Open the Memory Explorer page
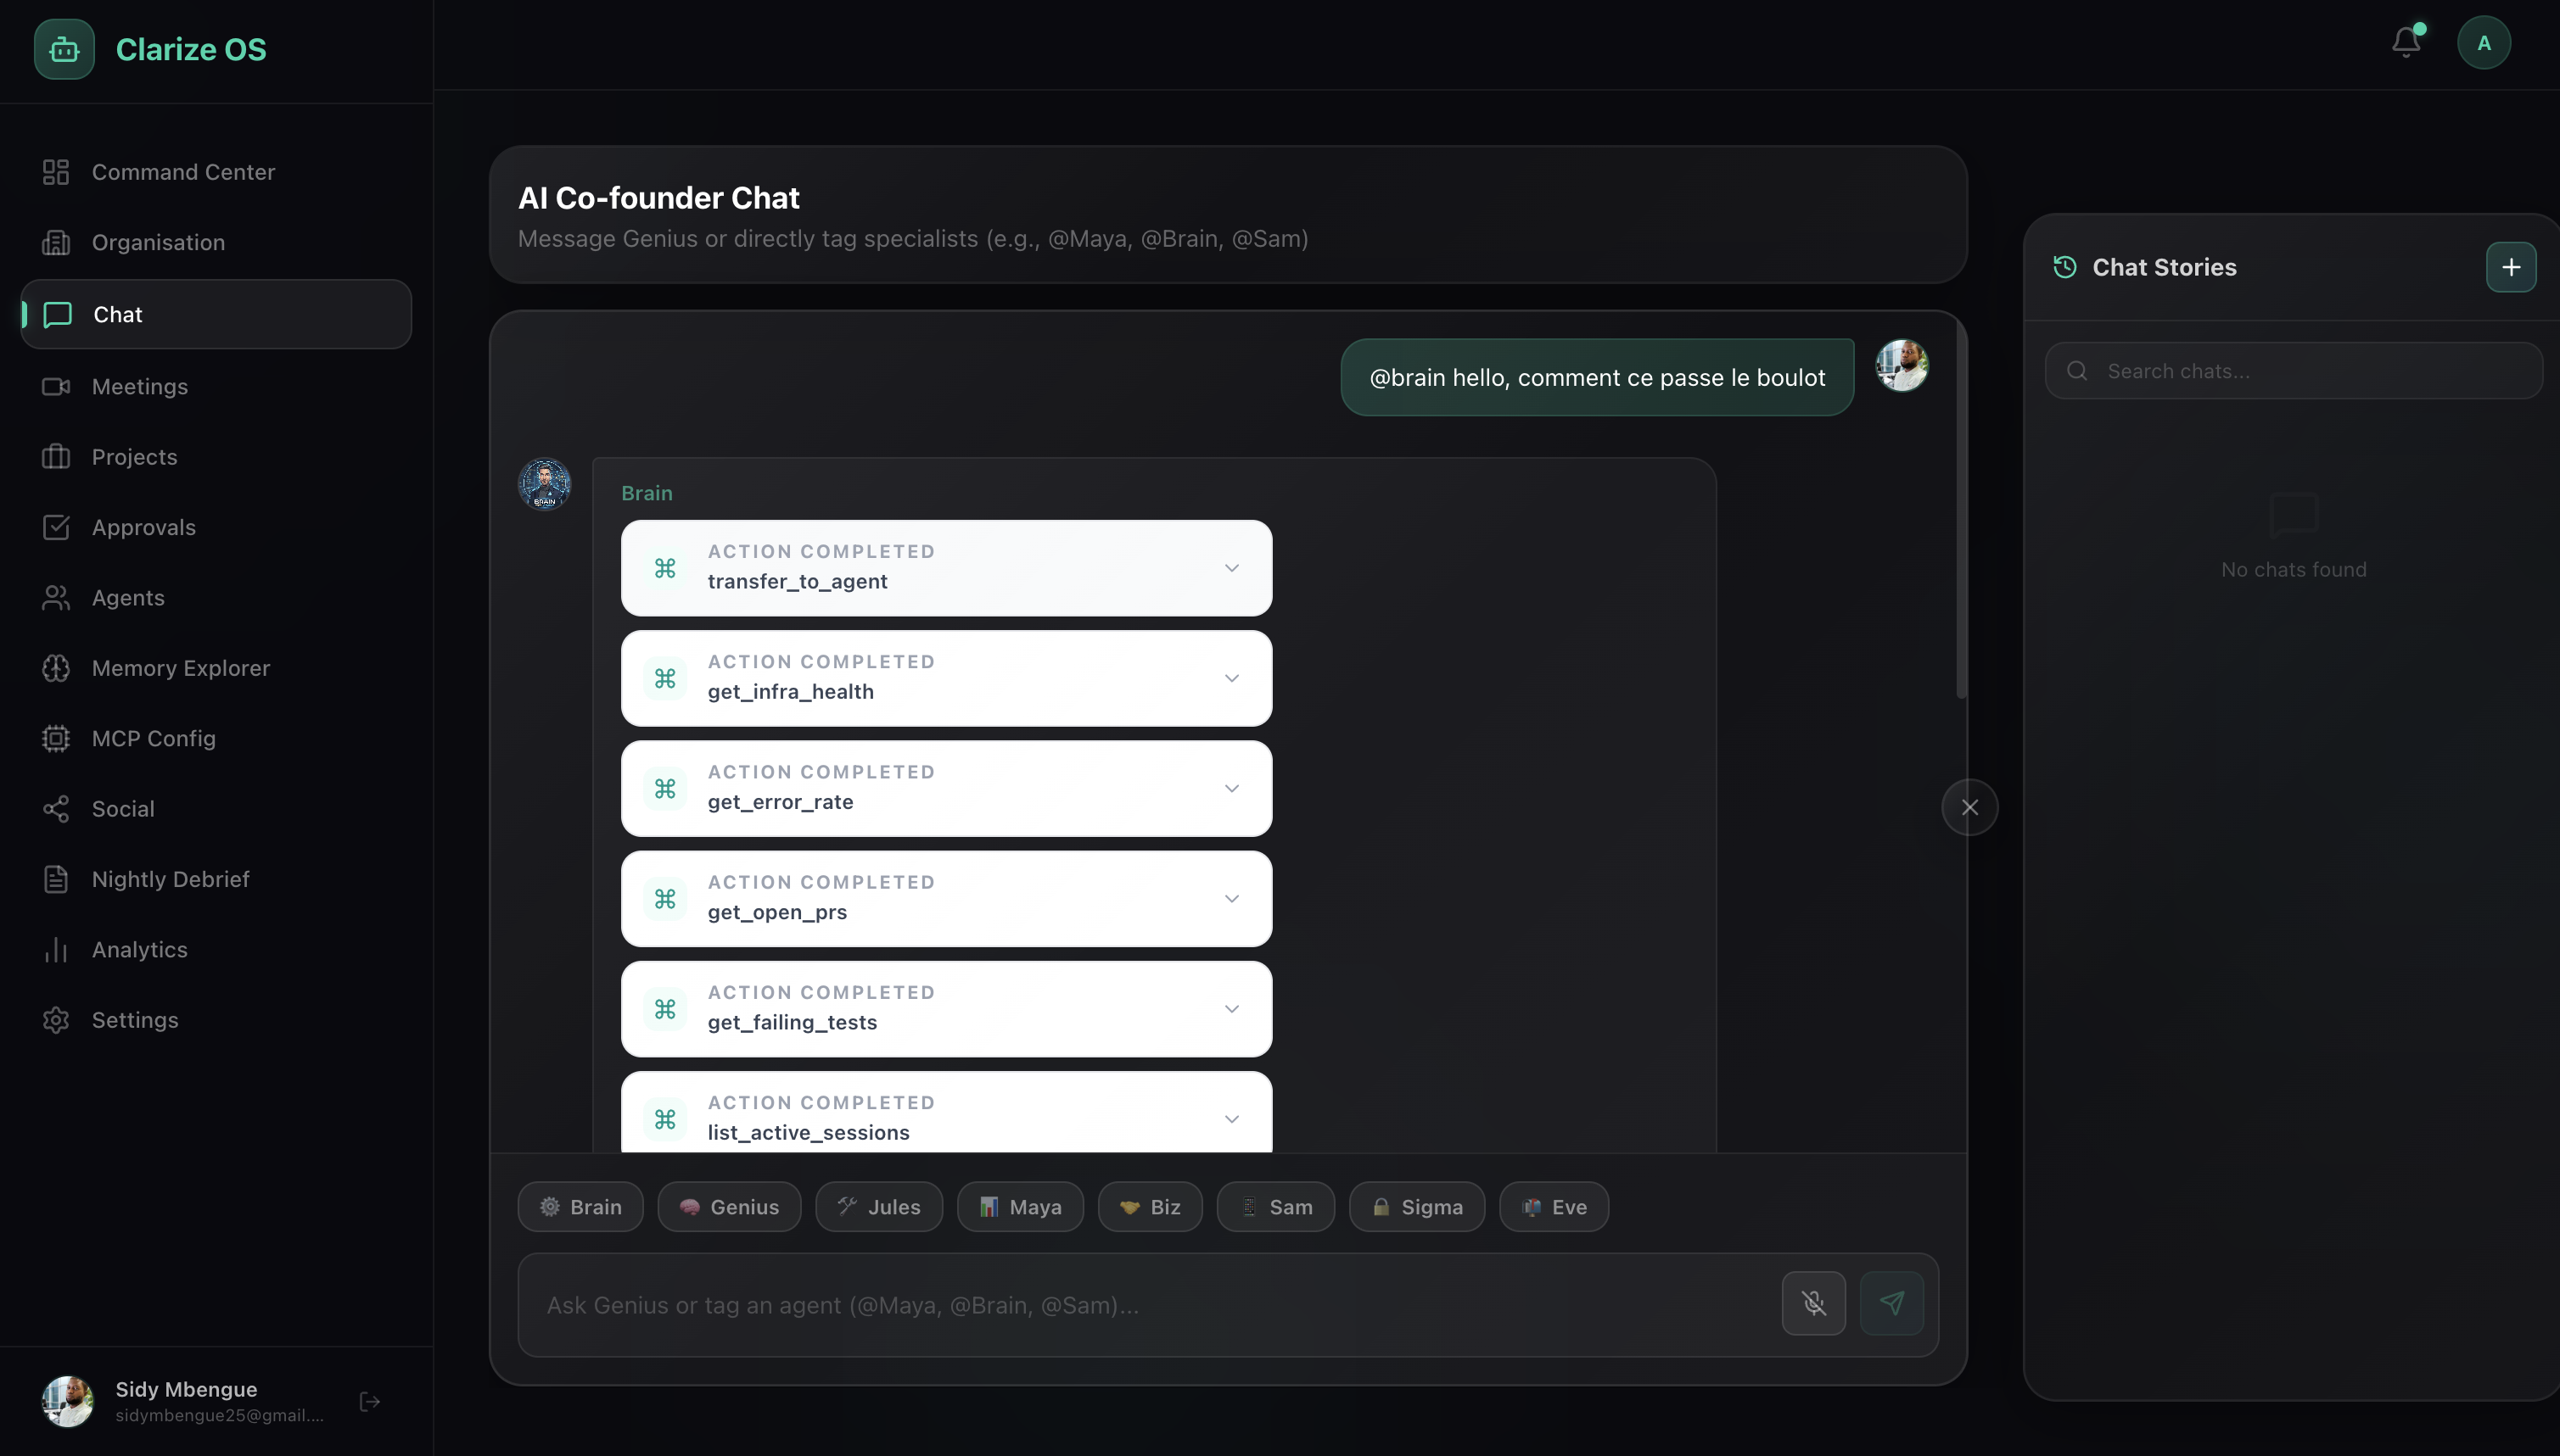Image resolution: width=2560 pixels, height=1456 pixels. [x=180, y=668]
